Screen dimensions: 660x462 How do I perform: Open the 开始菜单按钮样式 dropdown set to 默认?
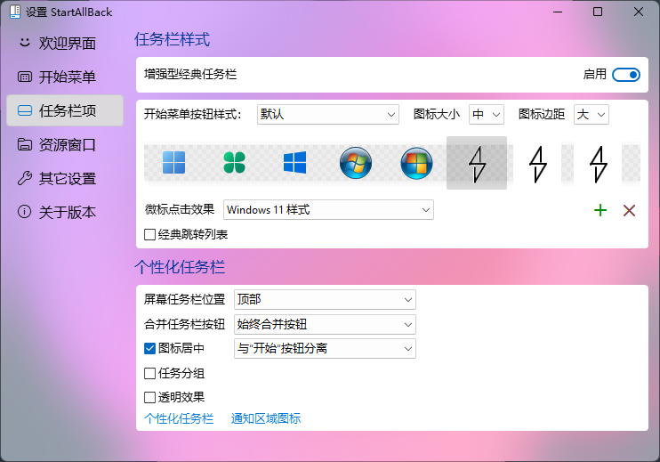coord(328,115)
